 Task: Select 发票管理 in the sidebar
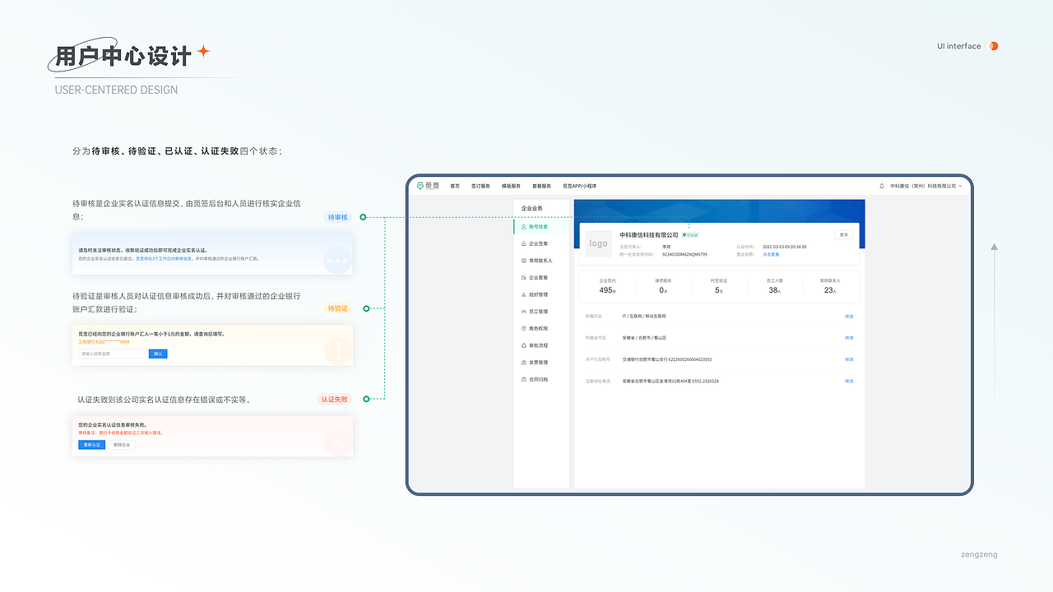point(541,362)
